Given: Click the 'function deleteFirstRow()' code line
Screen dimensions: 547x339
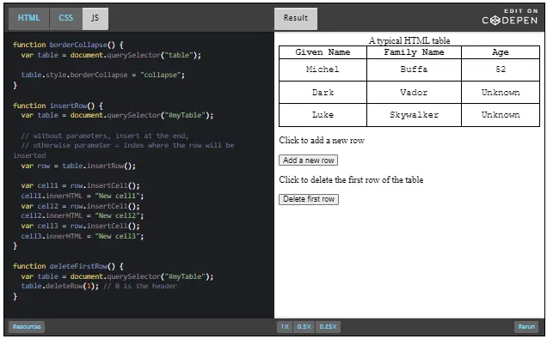Looking at the screenshot, I should tap(68, 267).
